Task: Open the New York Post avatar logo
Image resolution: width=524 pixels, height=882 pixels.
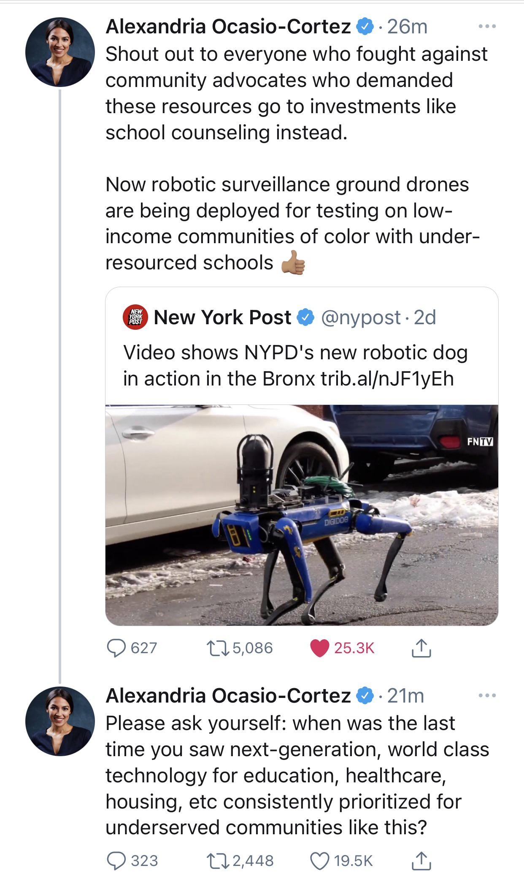Action: pyautogui.click(x=135, y=317)
